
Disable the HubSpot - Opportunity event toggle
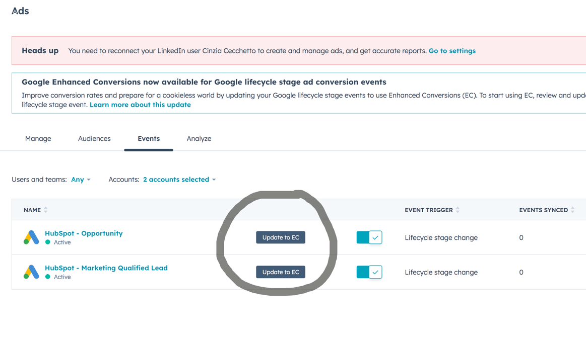[369, 237]
